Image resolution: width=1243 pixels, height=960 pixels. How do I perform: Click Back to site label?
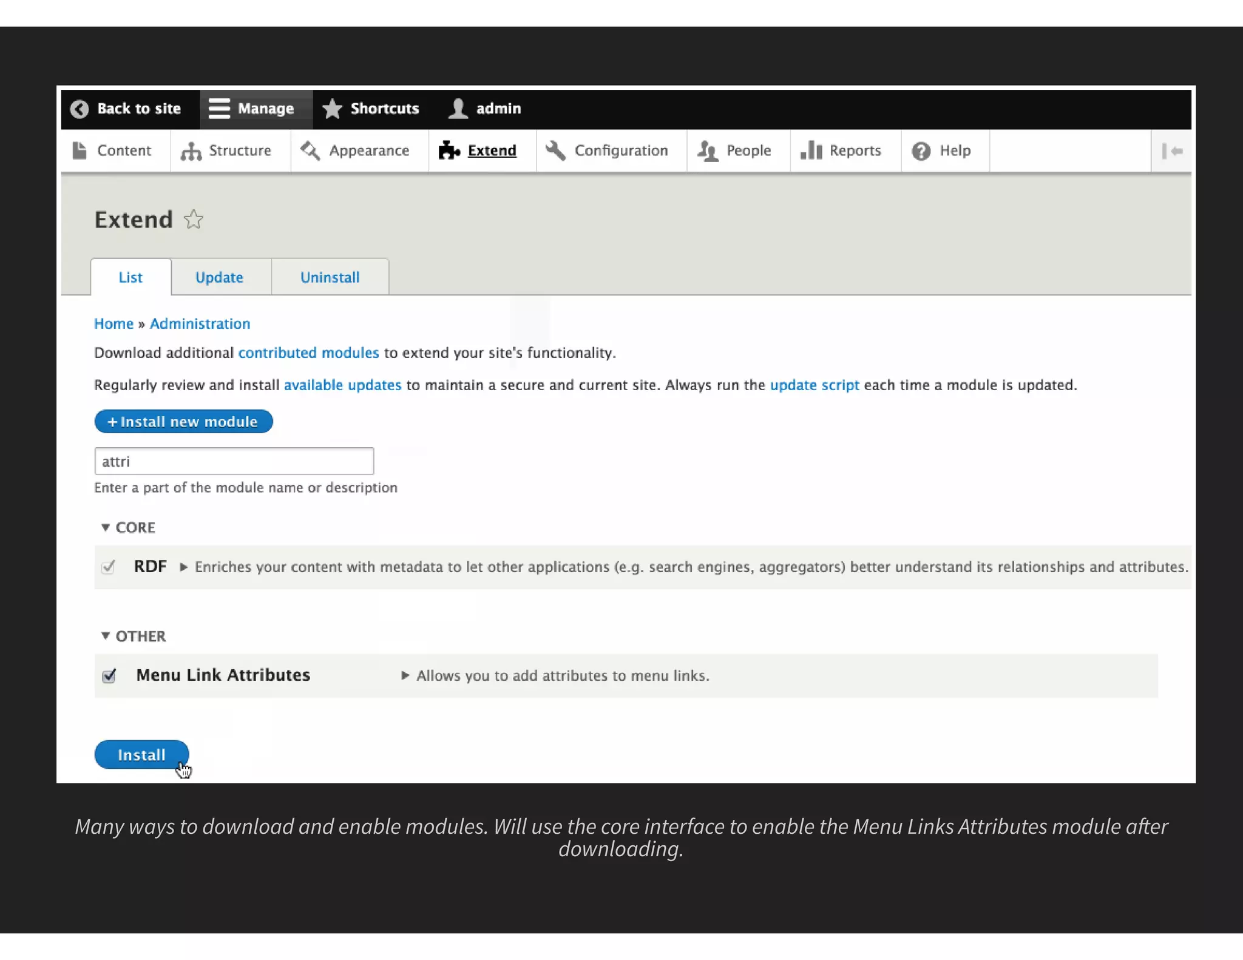(x=139, y=109)
